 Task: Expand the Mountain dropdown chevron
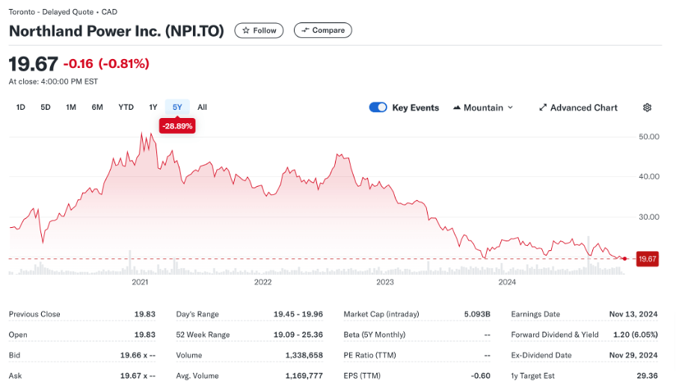511,108
